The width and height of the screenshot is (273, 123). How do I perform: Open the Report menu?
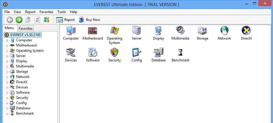(30, 12)
